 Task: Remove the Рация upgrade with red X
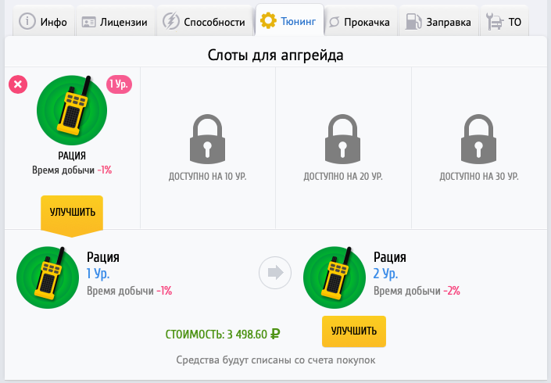click(18, 84)
